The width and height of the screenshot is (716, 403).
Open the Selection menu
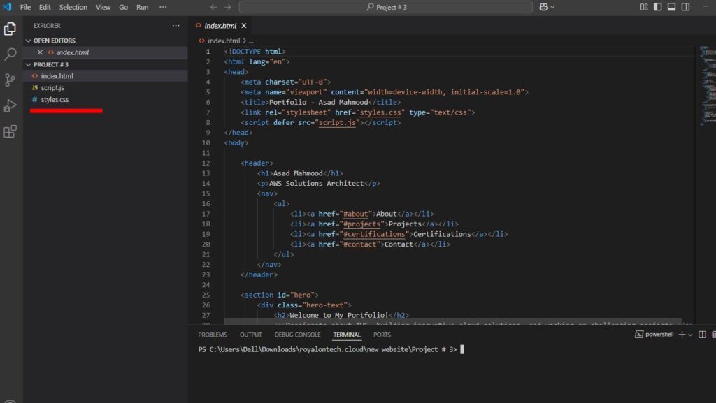click(73, 7)
